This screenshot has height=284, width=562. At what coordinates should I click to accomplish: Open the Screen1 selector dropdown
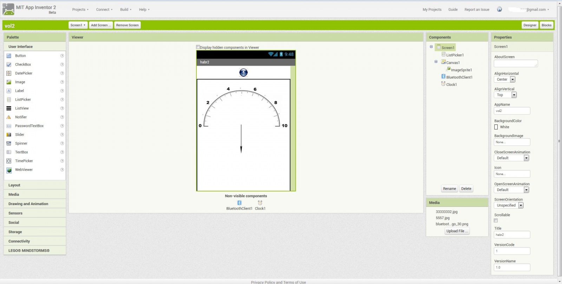[78, 25]
